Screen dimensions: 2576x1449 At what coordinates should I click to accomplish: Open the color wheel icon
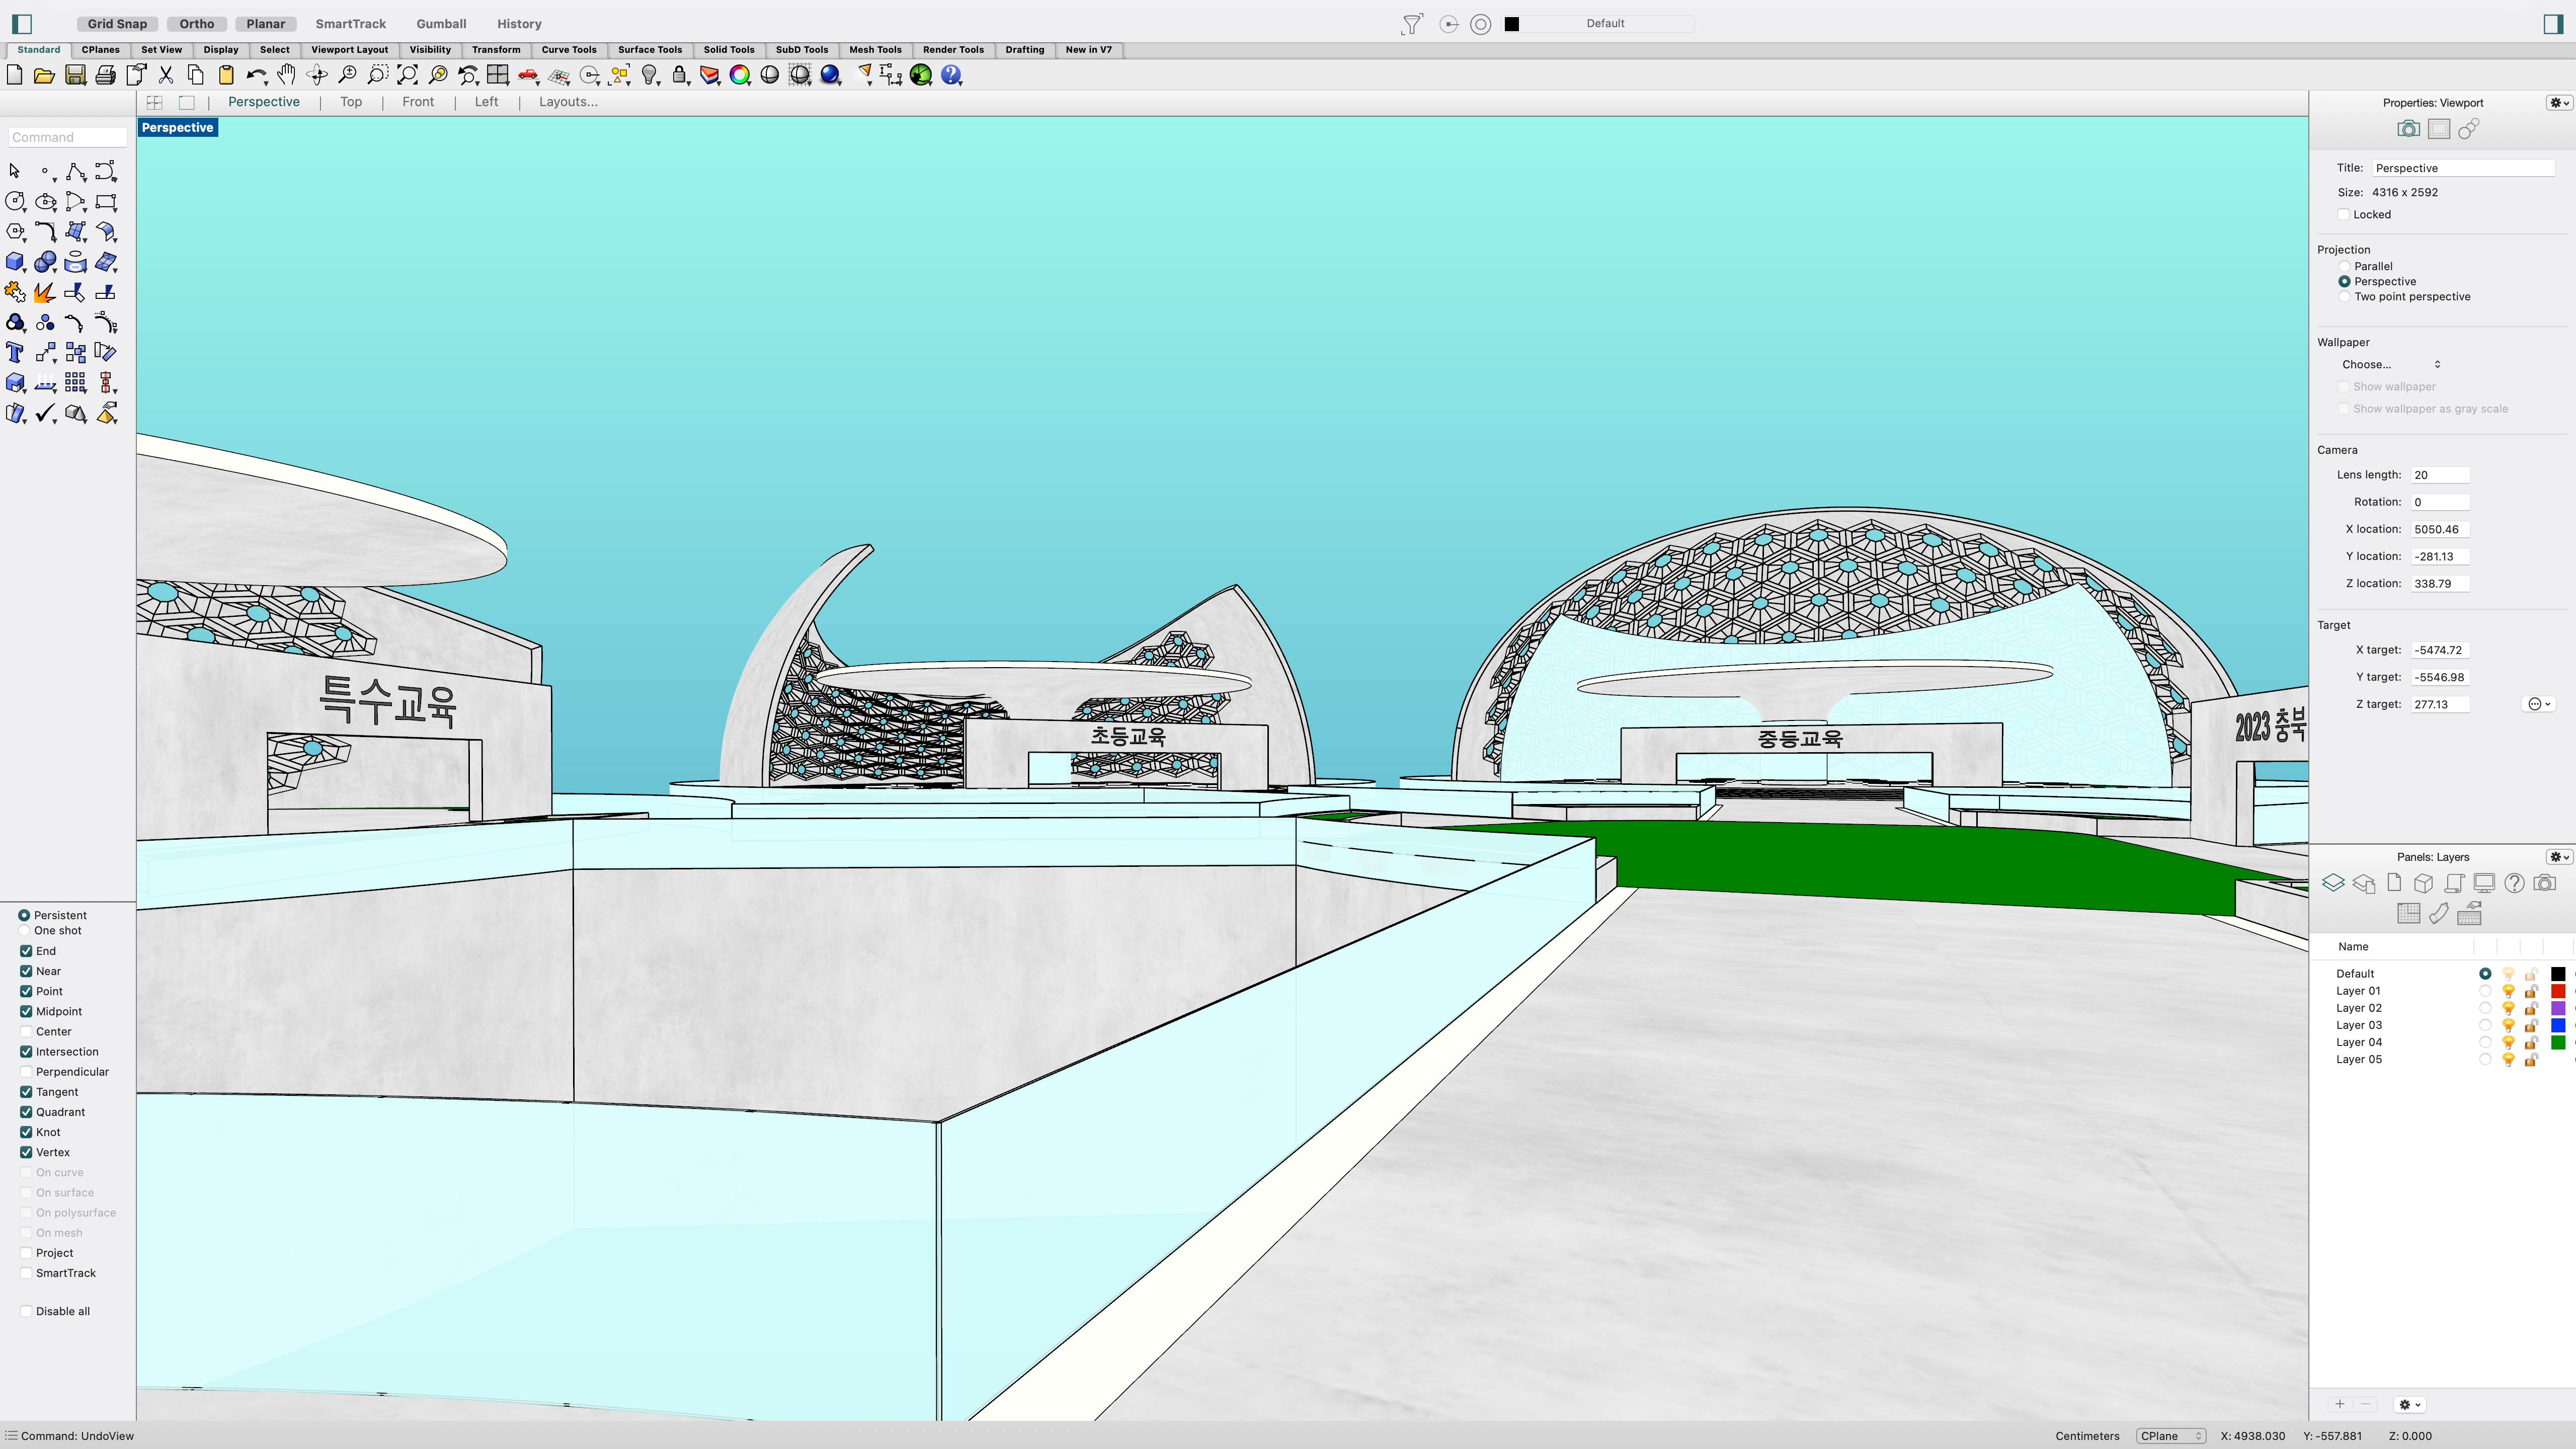click(740, 75)
